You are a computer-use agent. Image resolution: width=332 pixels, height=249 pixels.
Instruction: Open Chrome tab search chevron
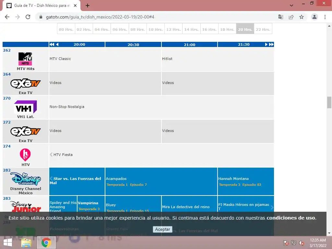pyautogui.click(x=291, y=6)
